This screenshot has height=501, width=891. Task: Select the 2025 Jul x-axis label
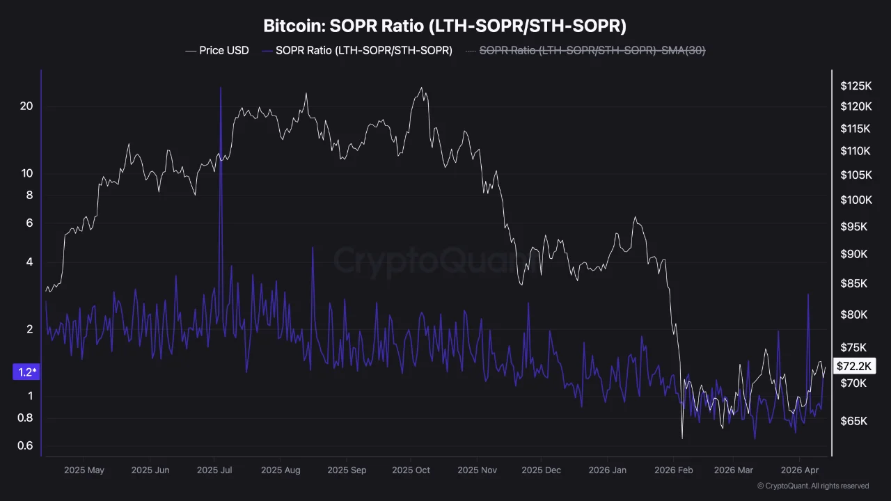pyautogui.click(x=214, y=470)
